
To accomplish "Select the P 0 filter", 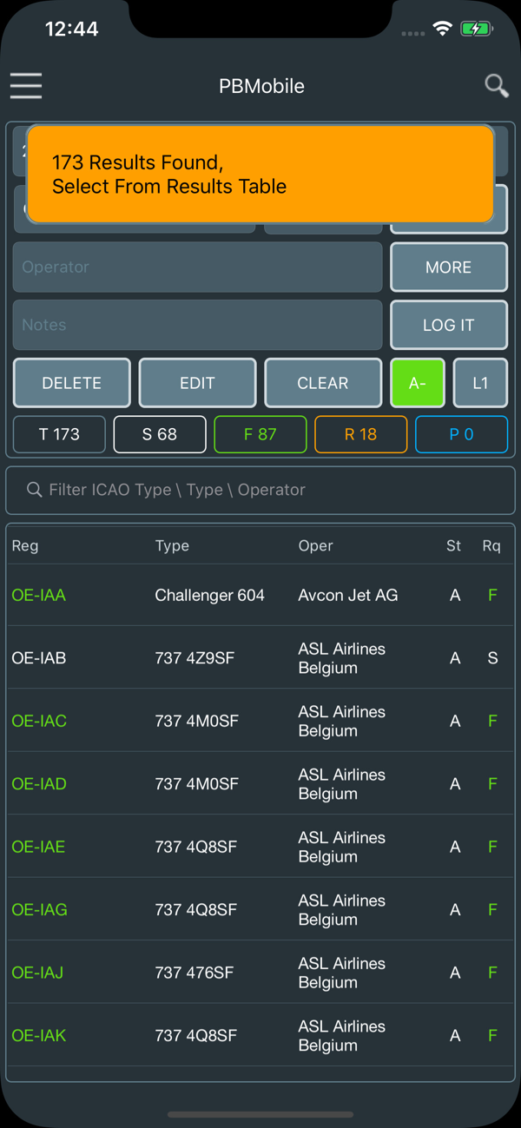I will 462,434.
